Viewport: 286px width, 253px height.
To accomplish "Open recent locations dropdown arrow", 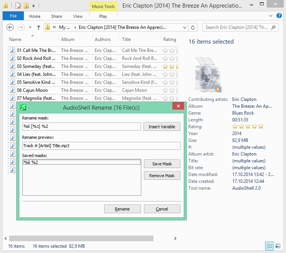I will [x=30, y=27].
